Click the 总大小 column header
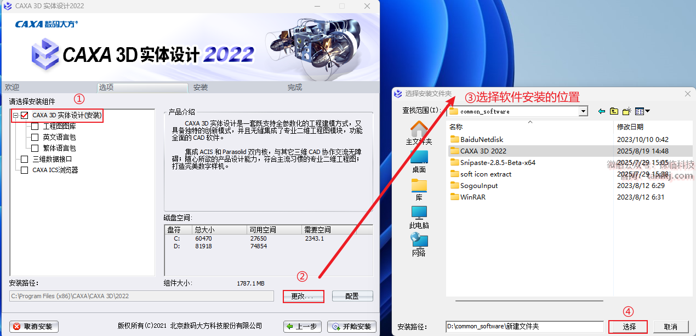Viewport: 696px width, 336px height. click(219, 230)
